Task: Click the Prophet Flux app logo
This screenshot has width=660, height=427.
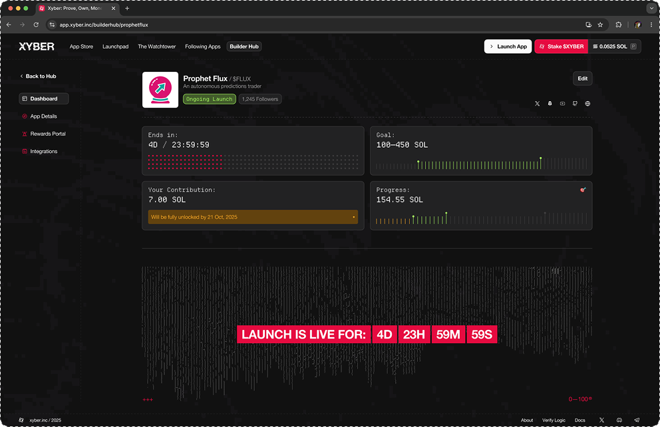Action: coord(160,90)
